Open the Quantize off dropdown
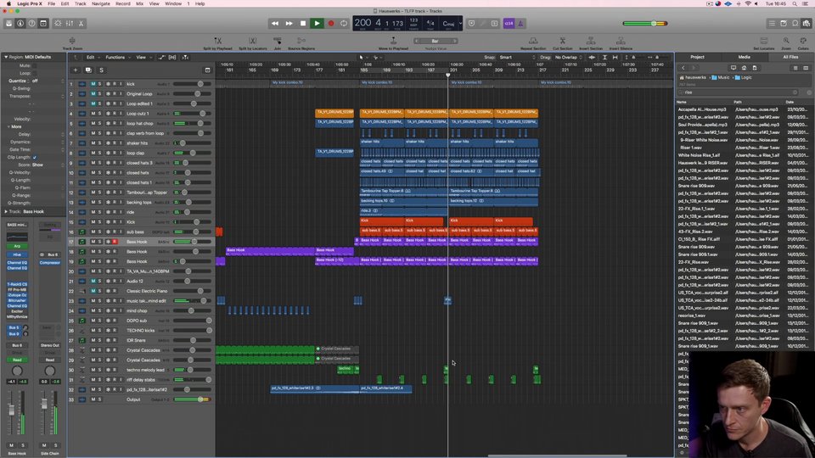815x458 pixels. pyautogui.click(x=48, y=81)
